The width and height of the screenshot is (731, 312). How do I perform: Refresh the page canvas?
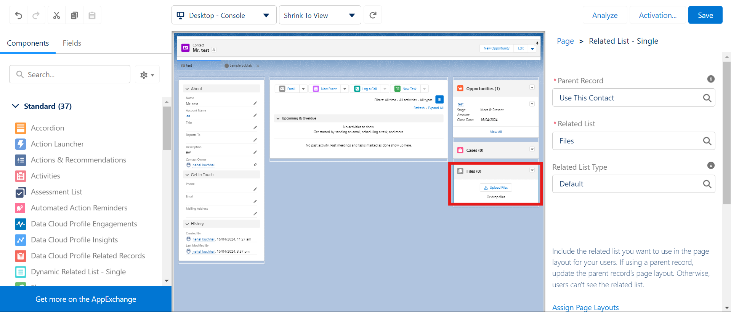pyautogui.click(x=373, y=15)
